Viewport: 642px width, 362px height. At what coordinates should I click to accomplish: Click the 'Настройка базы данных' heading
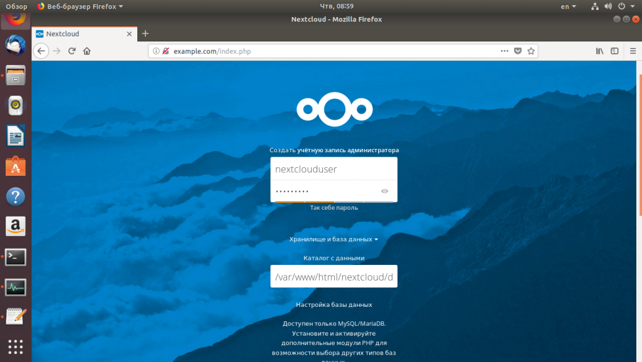tap(334, 305)
